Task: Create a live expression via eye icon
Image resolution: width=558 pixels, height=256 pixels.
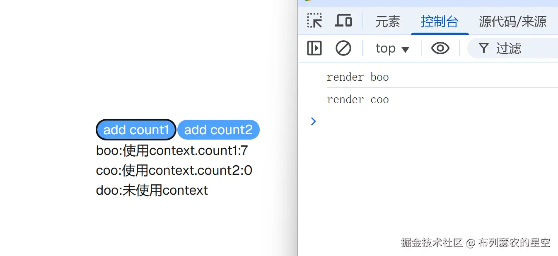Action: 440,48
